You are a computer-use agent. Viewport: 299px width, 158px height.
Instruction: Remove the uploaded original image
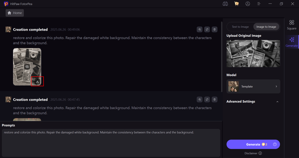pos(276,44)
